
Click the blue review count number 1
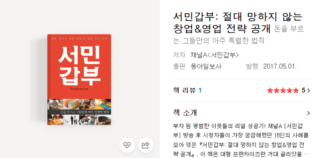200,91
